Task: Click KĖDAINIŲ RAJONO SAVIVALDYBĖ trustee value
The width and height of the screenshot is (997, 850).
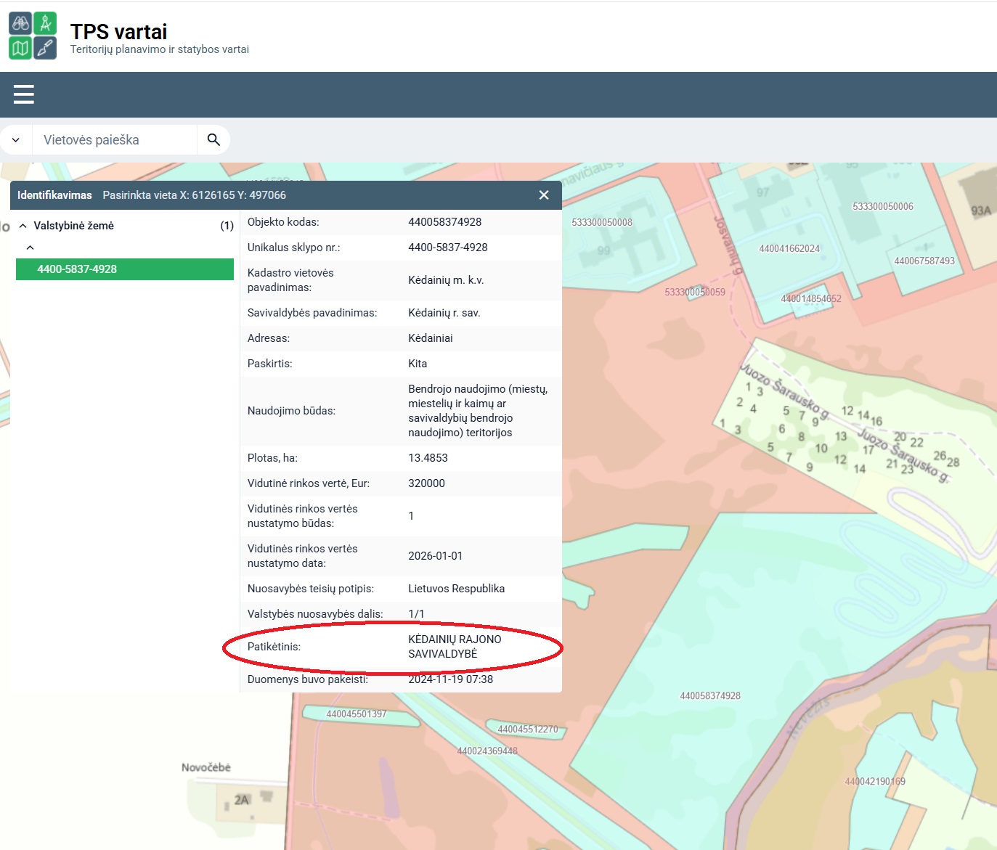Action: pos(455,647)
